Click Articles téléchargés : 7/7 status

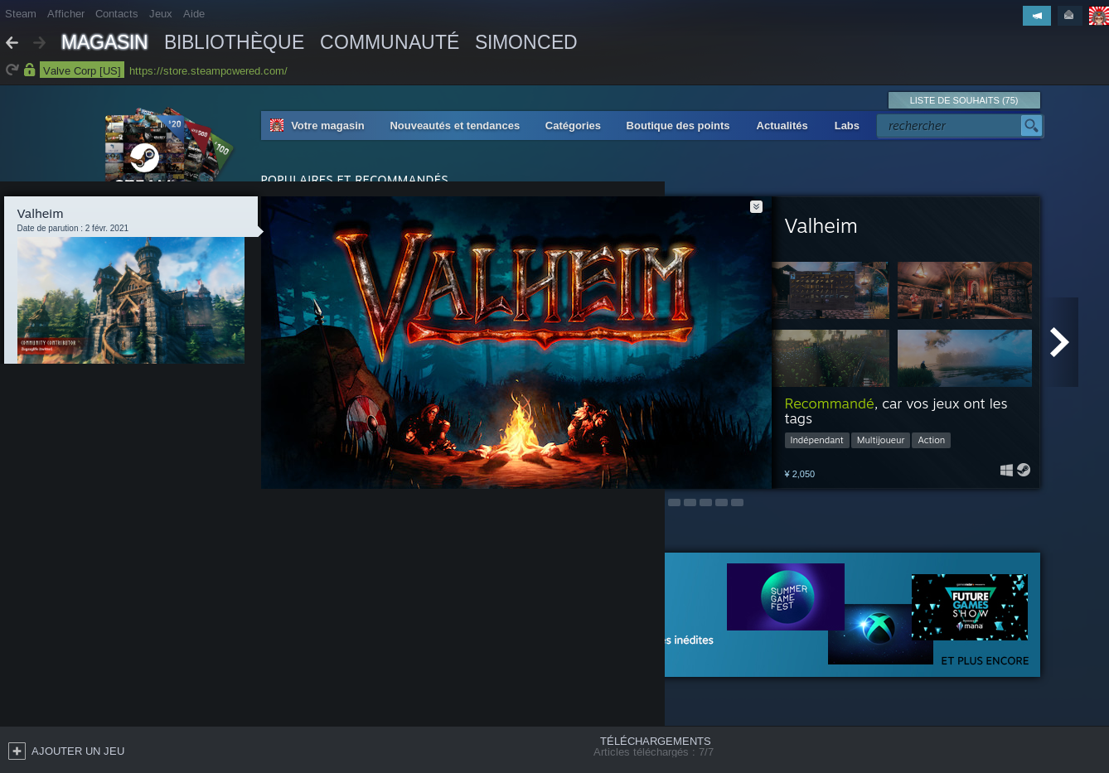click(x=653, y=752)
